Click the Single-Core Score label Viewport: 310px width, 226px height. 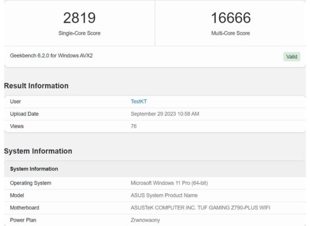coord(80,33)
